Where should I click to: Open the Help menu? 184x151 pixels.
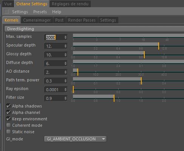pyautogui.click(x=57, y=12)
